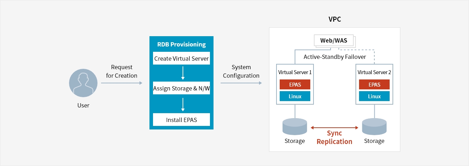Image resolution: width=469 pixels, height=166 pixels.
Task: Click the User avatar icon
Action: 83,83
